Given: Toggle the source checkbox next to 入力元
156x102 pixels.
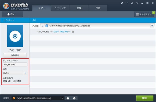Looking at the screenshot, I should [42, 26].
